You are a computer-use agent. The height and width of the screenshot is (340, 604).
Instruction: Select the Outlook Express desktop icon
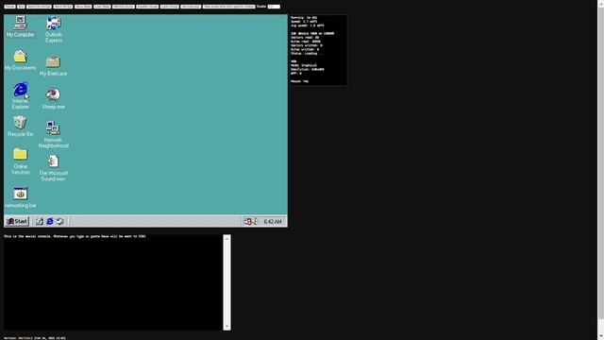(x=54, y=29)
